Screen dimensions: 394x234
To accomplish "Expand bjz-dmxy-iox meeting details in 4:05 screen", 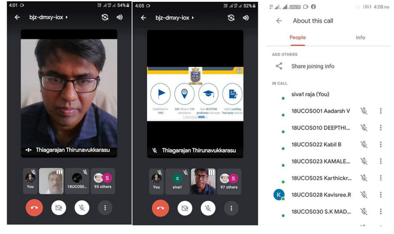I will (175, 18).
